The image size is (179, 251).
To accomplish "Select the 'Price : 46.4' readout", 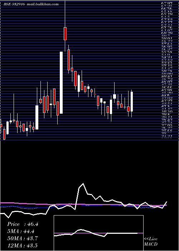I will (23, 224).
